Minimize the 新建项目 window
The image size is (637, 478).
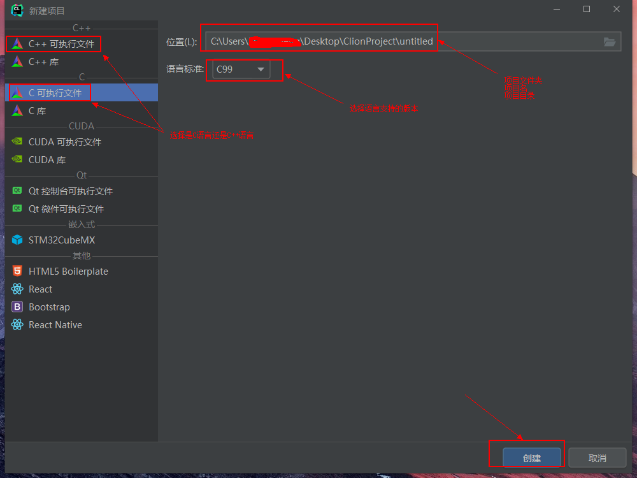pyautogui.click(x=557, y=10)
